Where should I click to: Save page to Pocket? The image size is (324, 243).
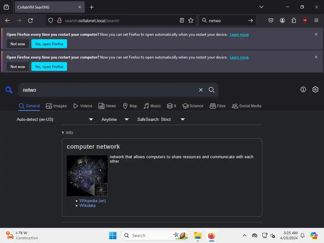[271, 21]
